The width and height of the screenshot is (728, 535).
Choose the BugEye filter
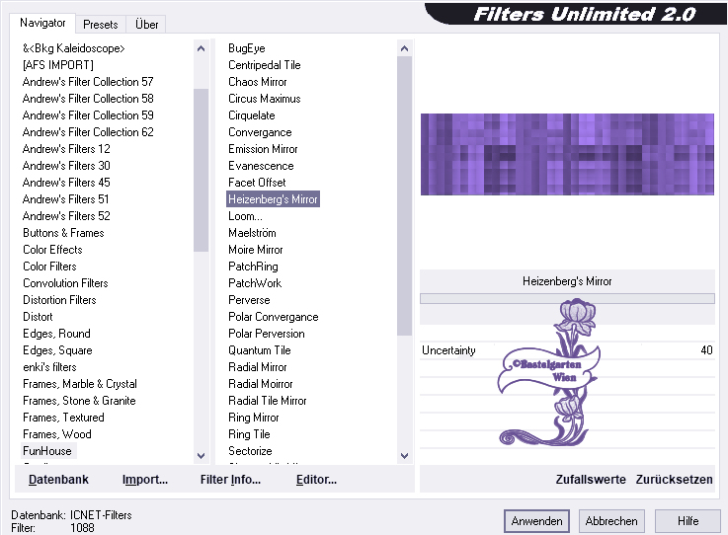pyautogui.click(x=247, y=48)
